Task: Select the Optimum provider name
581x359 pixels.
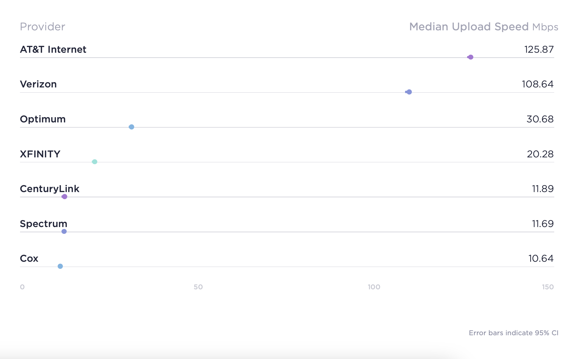Action: pos(43,119)
